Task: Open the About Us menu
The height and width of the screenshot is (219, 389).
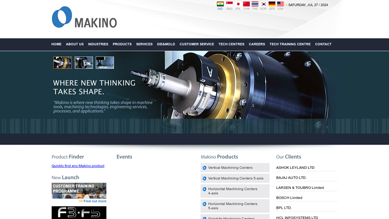Action: coord(75,44)
